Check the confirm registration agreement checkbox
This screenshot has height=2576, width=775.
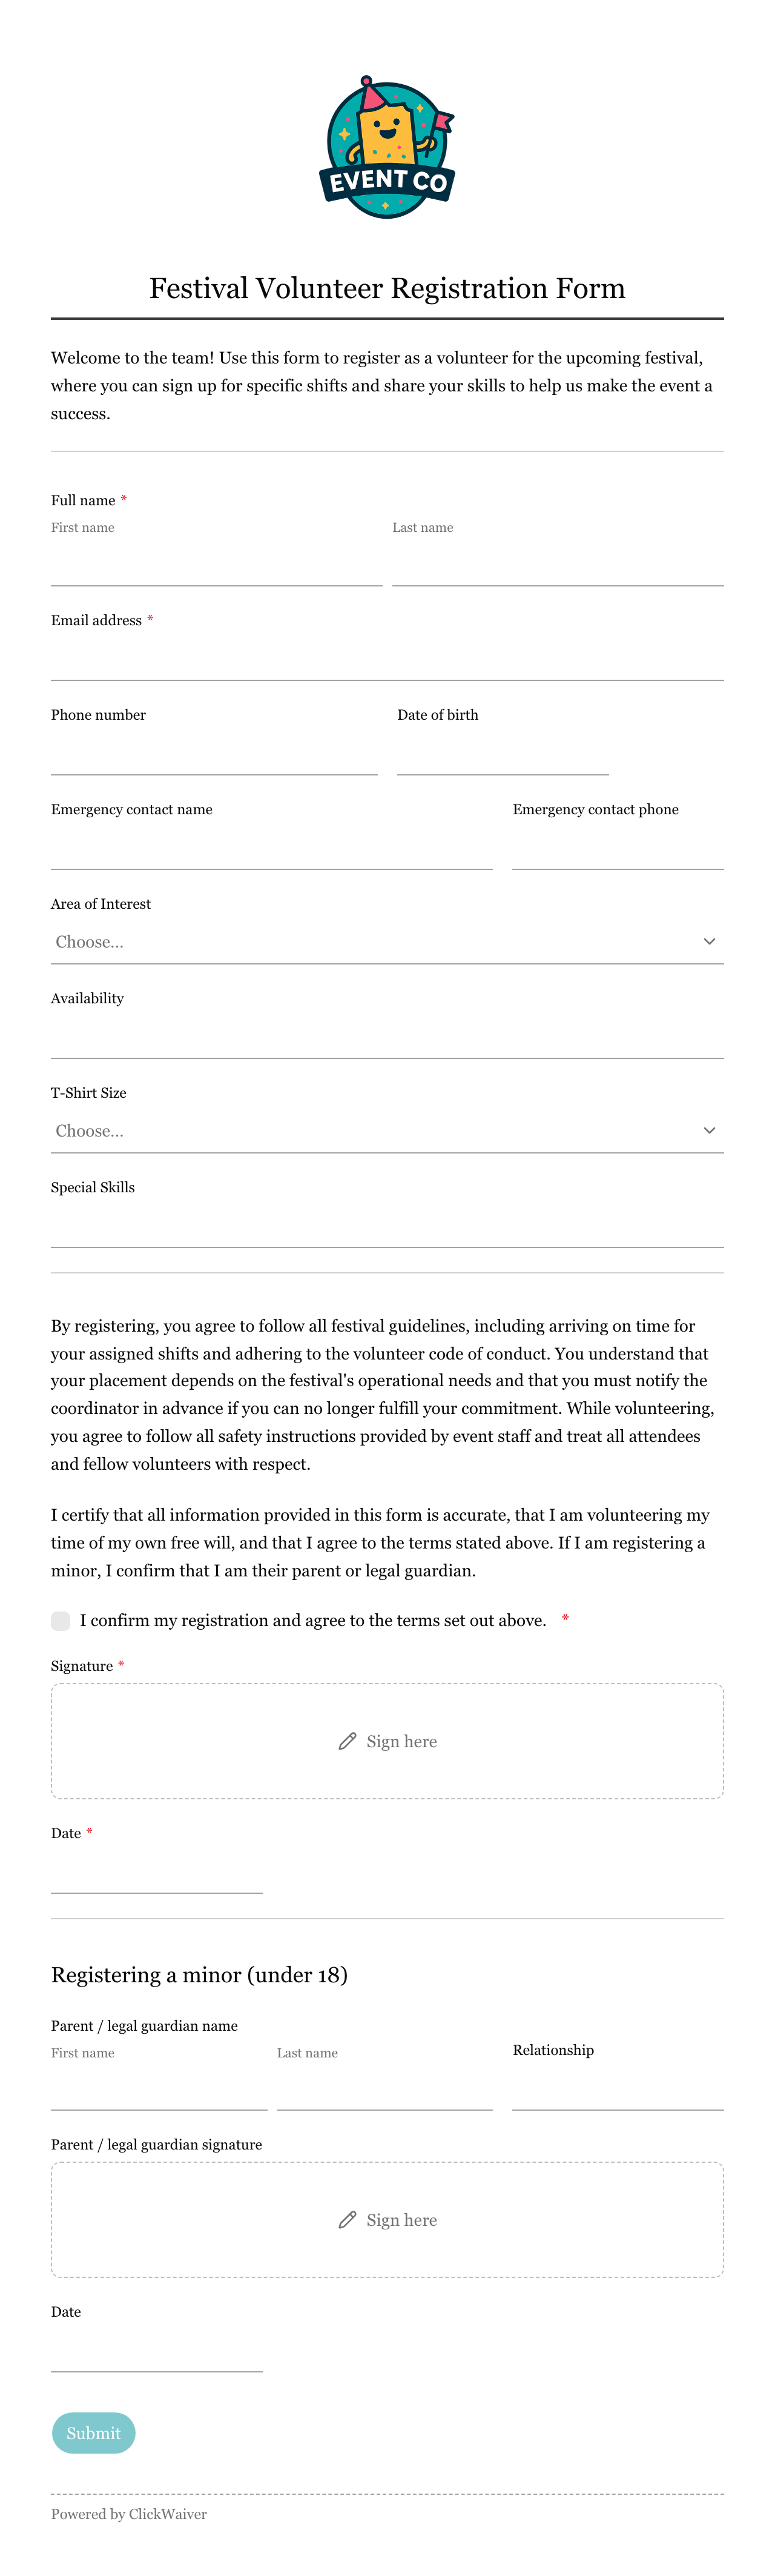[x=61, y=1620]
